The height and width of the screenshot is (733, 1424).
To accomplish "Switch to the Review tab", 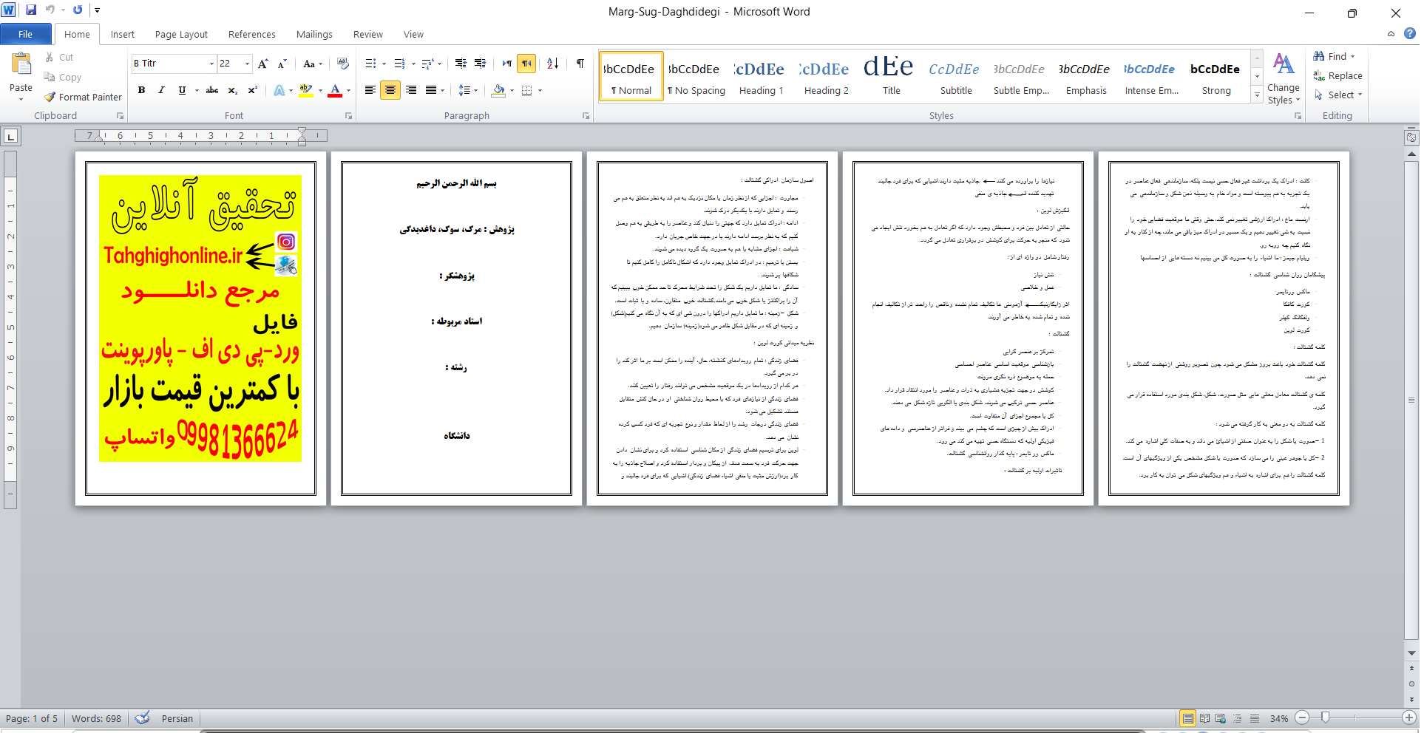I will [367, 34].
